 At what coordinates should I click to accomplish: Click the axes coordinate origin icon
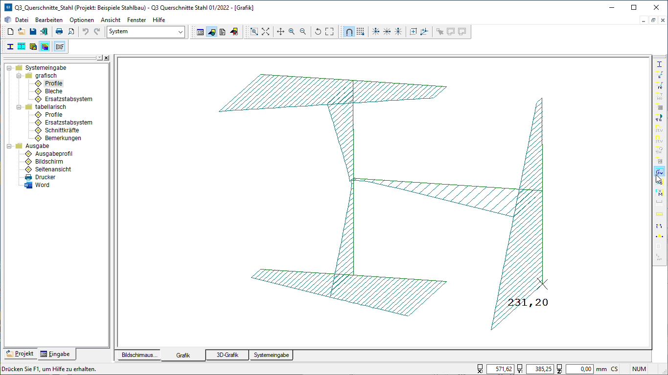coord(424,31)
